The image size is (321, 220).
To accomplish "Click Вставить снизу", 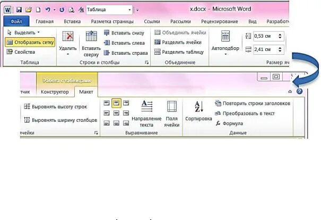I will [124, 33].
